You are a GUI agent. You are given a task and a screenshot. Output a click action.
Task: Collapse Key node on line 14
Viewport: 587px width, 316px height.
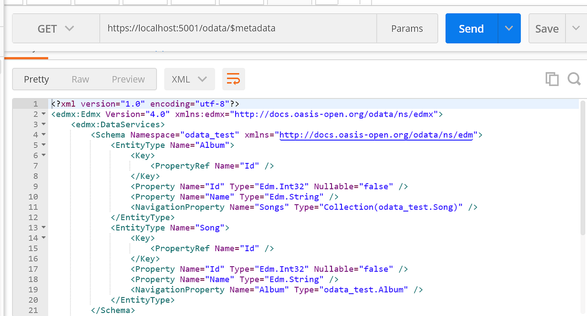(x=43, y=238)
